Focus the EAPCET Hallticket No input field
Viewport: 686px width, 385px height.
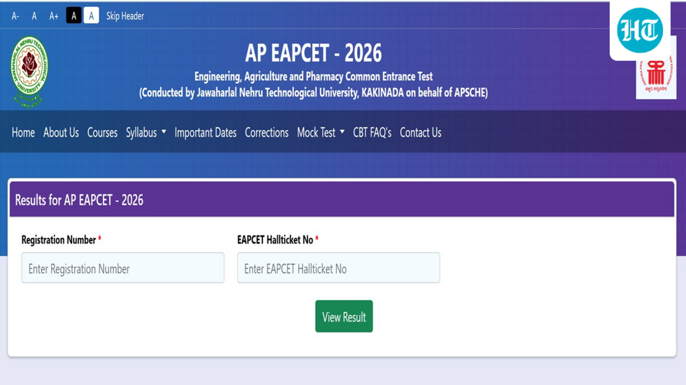coord(339,268)
